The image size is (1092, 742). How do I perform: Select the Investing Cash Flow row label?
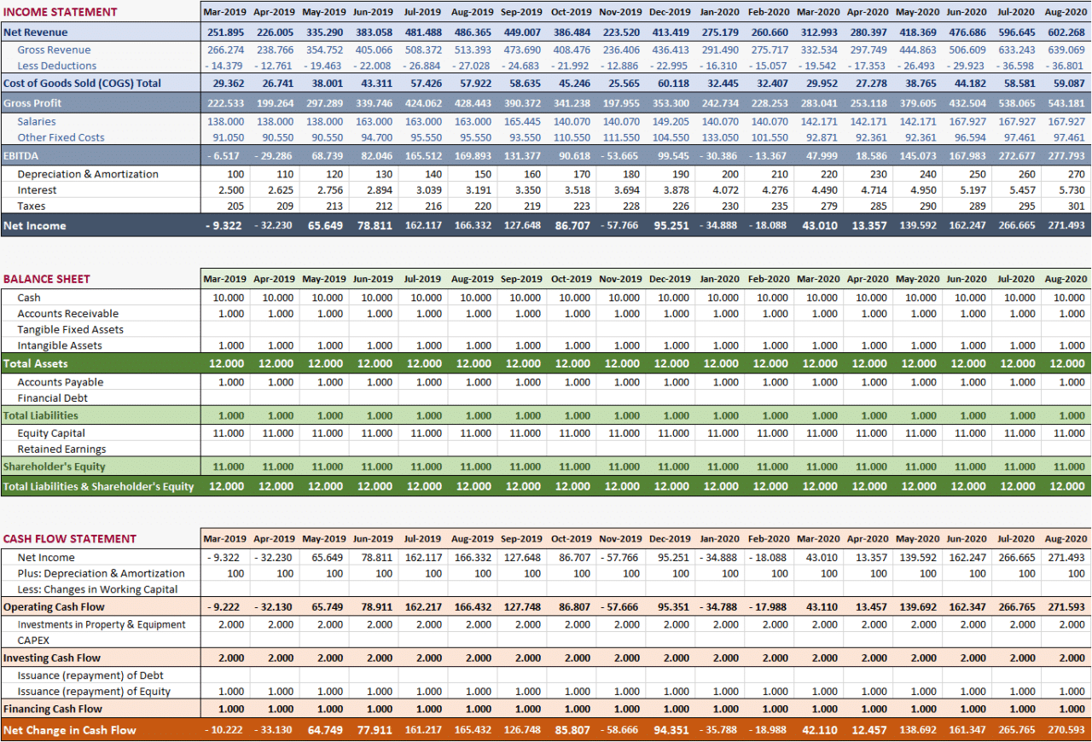(52, 658)
